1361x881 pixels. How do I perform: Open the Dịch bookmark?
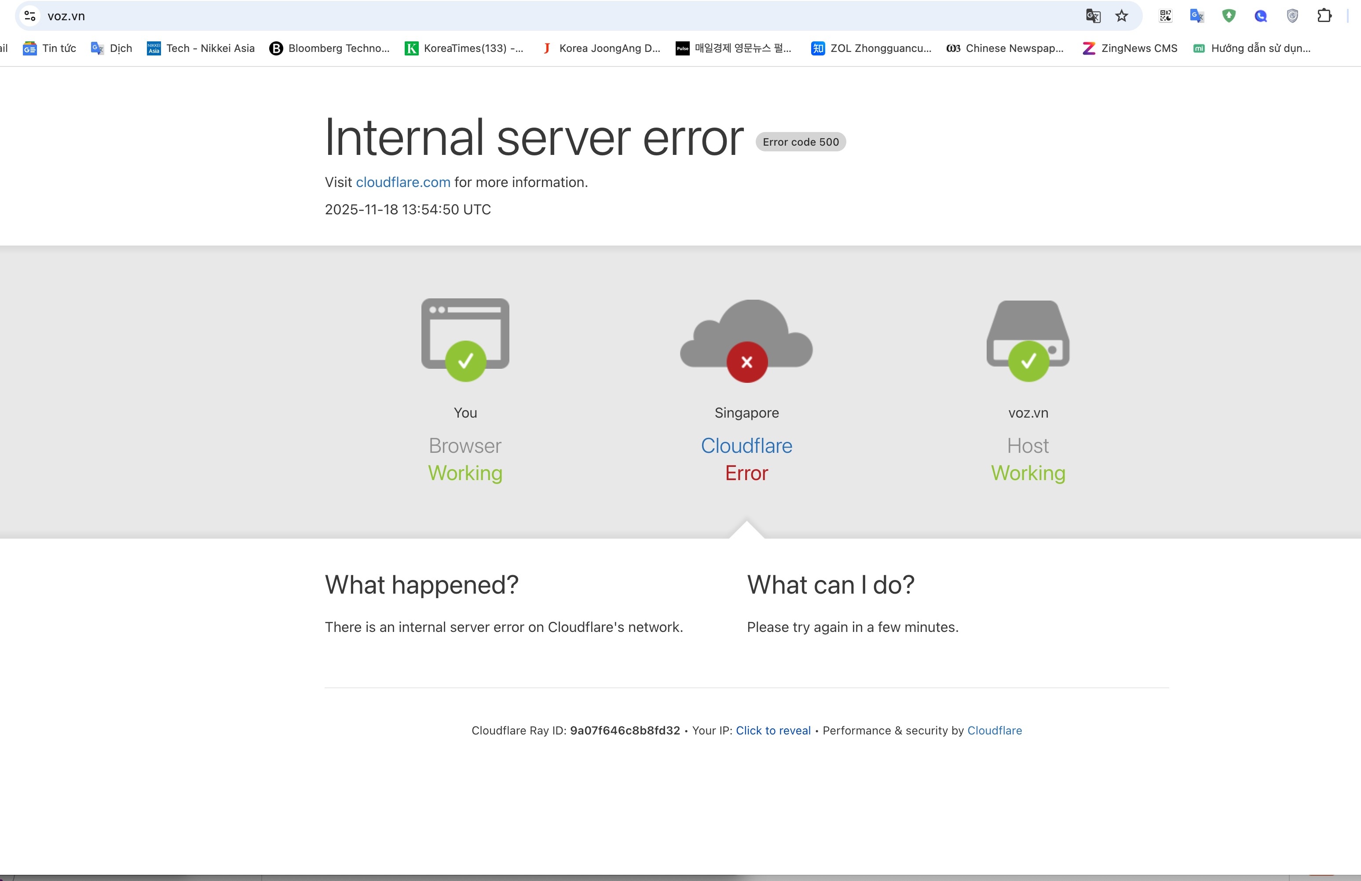tap(112, 48)
